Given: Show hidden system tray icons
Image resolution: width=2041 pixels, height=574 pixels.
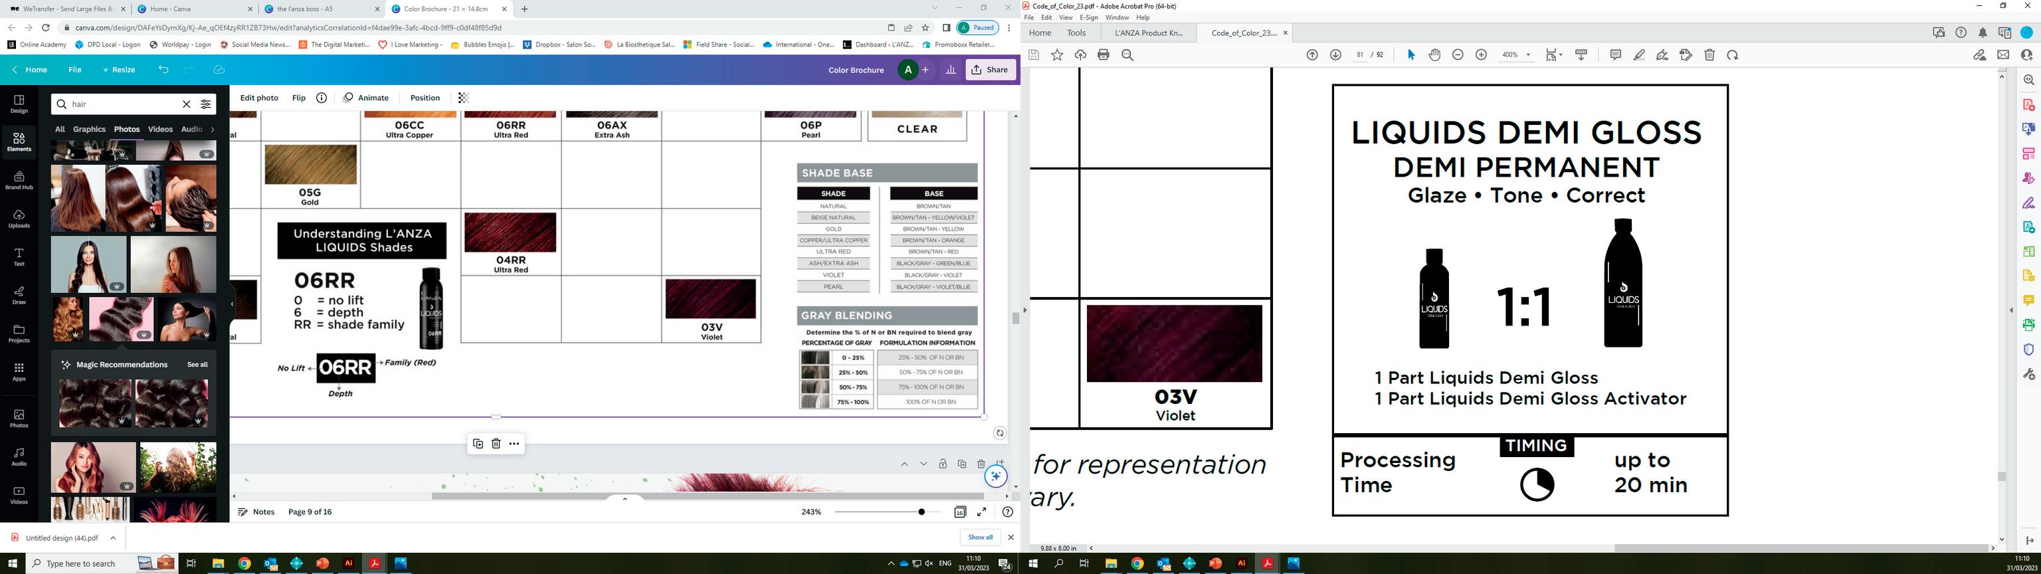Looking at the screenshot, I should [890, 563].
